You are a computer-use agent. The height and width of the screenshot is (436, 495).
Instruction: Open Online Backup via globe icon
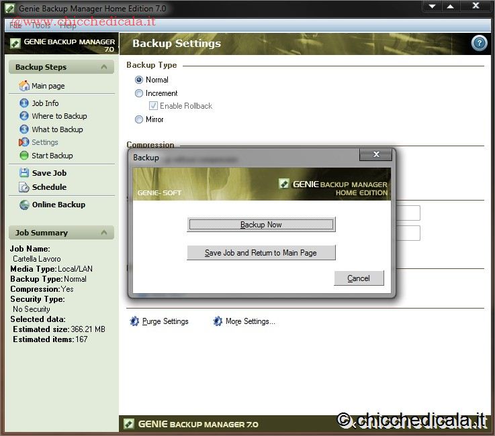click(24, 205)
